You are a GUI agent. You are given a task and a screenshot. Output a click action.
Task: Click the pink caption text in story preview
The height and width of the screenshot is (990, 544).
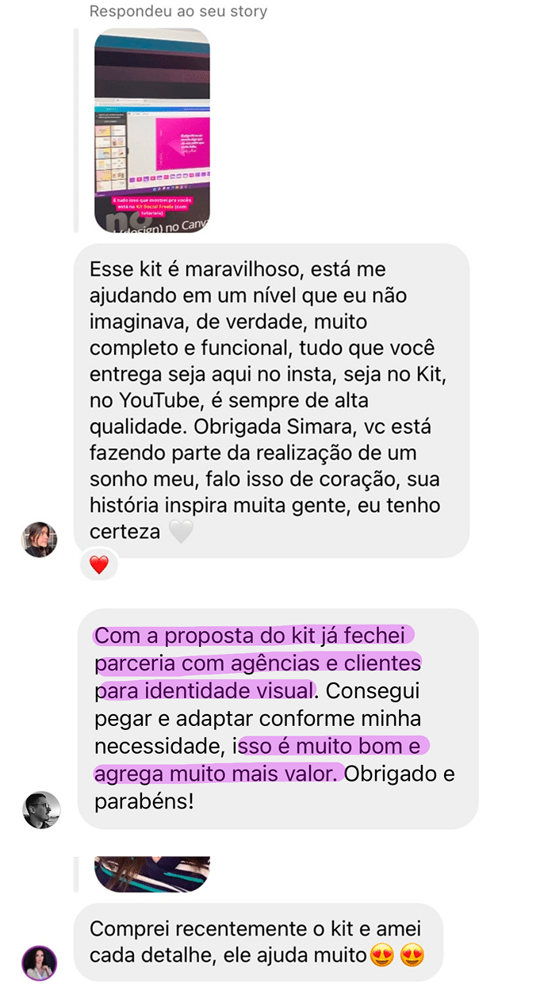point(151,206)
